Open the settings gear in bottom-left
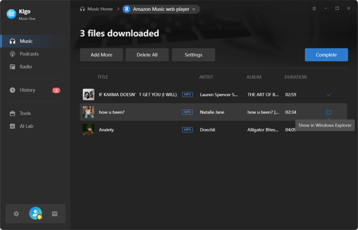Screen dimensions: 358x230 click(17, 214)
